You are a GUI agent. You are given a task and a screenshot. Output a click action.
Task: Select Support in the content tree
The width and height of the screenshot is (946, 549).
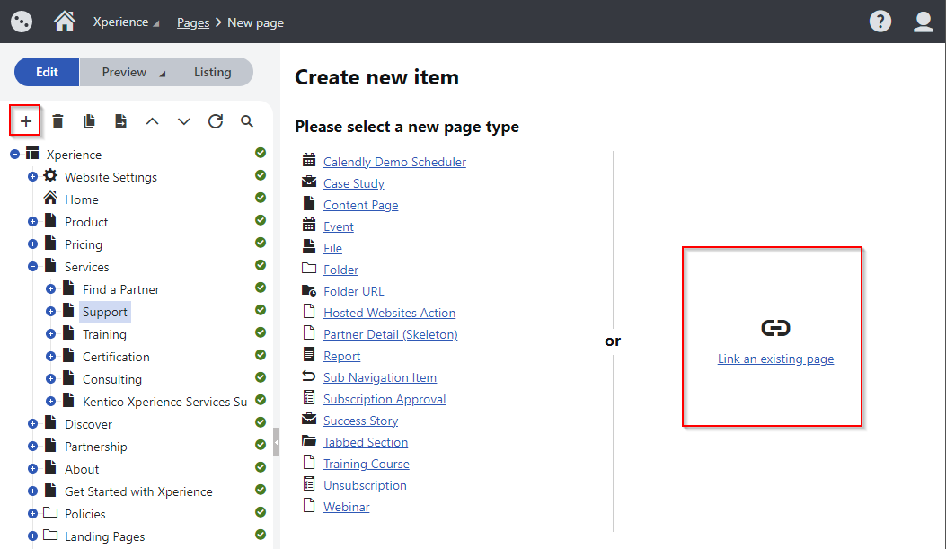pyautogui.click(x=105, y=312)
